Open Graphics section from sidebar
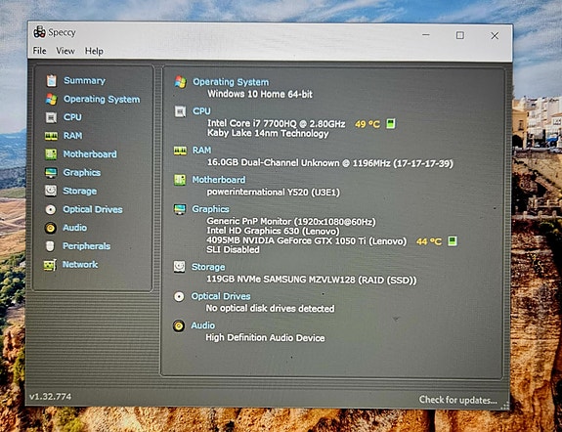 pos(82,173)
